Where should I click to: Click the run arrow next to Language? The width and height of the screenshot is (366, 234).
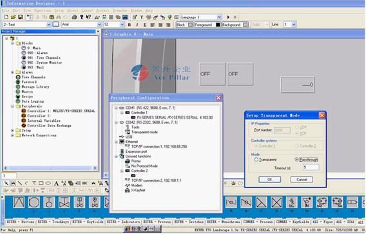(x=228, y=17)
